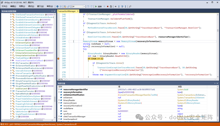Click the Open file folder icon
Viewport: 220px width, 126px height.
[x=65, y=6]
